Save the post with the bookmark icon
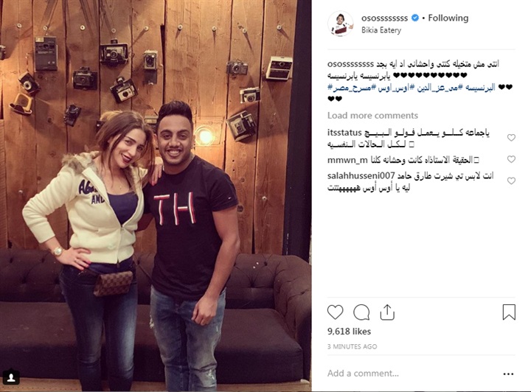531x392 pixels. (x=509, y=312)
